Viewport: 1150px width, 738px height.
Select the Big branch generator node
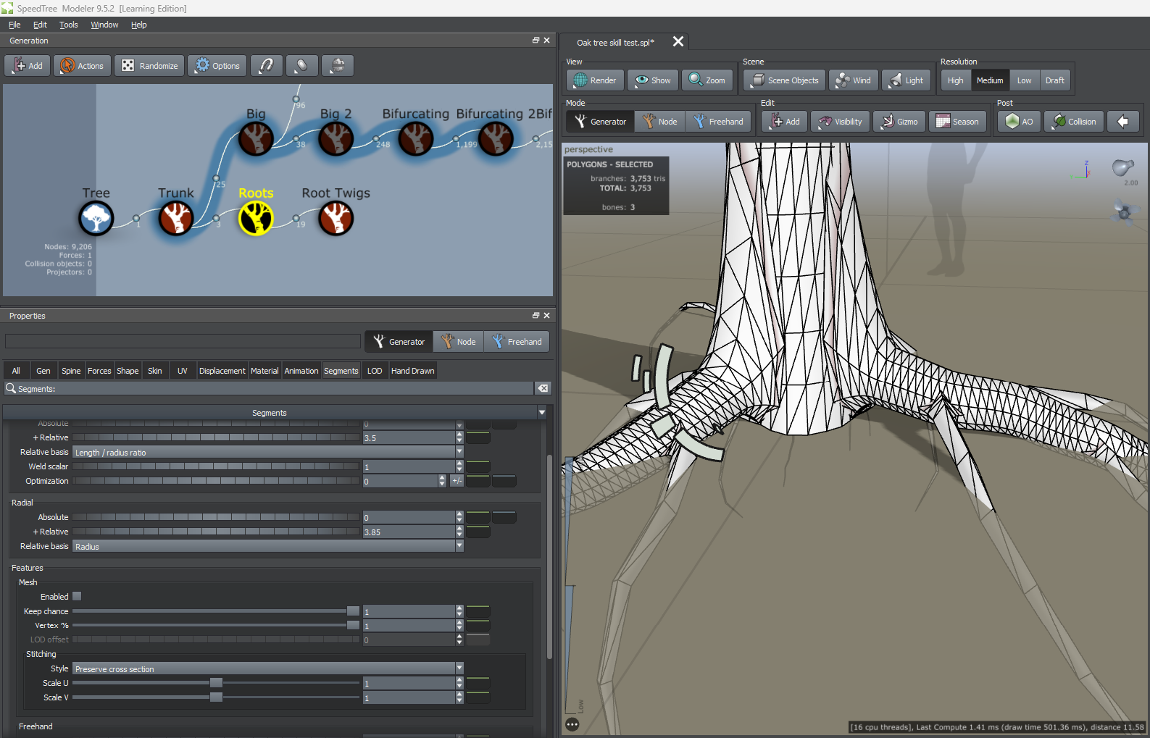coord(256,138)
